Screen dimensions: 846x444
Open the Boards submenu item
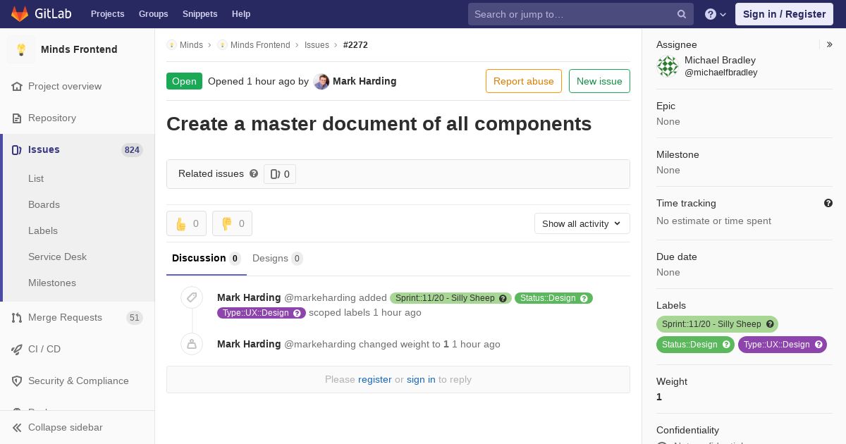coord(44,204)
